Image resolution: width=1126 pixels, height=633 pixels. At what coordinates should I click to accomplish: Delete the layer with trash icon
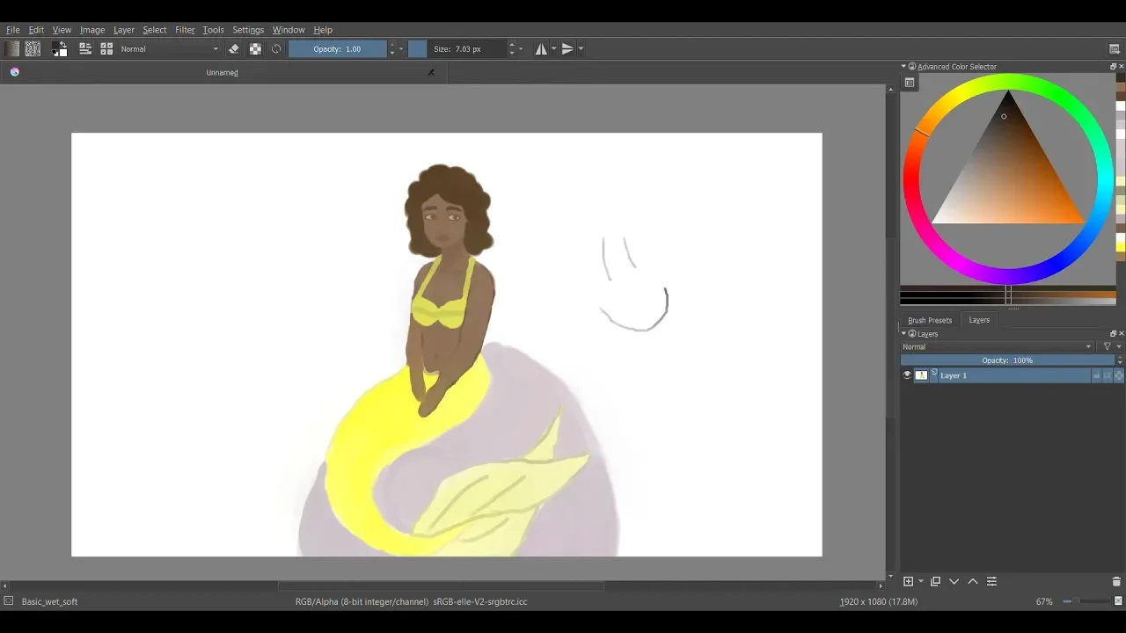pyautogui.click(x=1116, y=582)
